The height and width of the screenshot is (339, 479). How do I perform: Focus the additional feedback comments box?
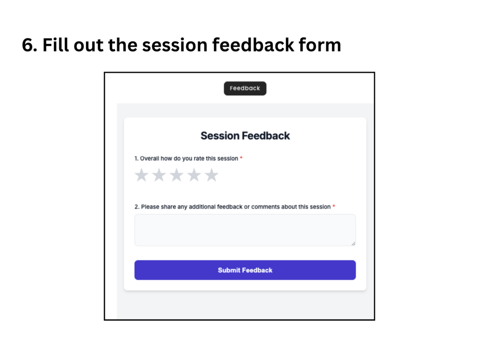[x=245, y=230]
